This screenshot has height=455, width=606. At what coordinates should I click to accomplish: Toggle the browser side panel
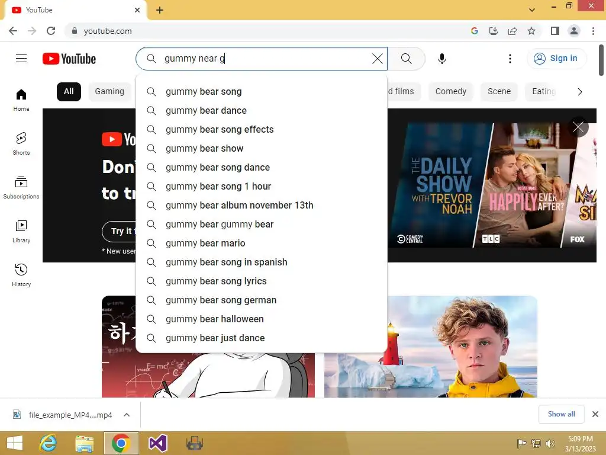pyautogui.click(x=555, y=31)
